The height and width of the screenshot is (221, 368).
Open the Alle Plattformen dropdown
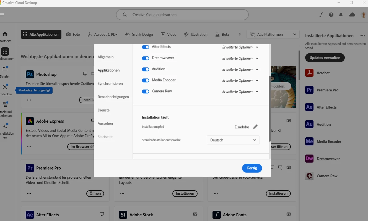pyautogui.click(x=273, y=34)
